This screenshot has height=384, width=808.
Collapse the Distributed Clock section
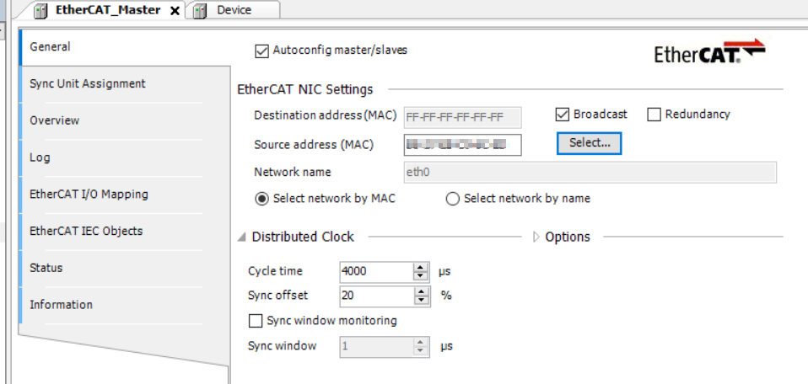tap(241, 237)
